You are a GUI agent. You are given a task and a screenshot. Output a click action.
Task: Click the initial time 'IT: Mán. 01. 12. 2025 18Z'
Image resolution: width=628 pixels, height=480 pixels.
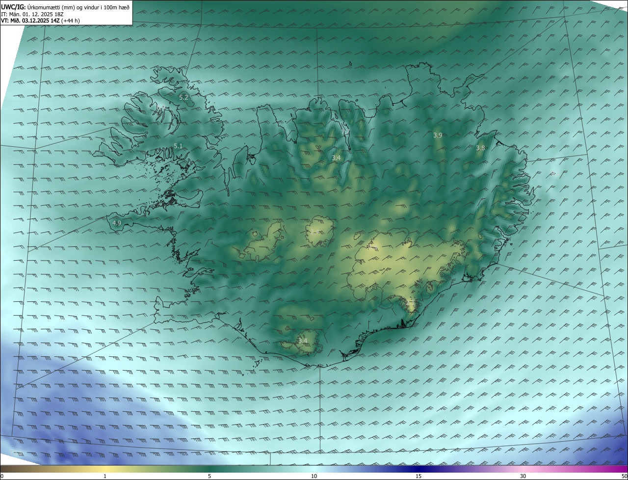coord(32,14)
